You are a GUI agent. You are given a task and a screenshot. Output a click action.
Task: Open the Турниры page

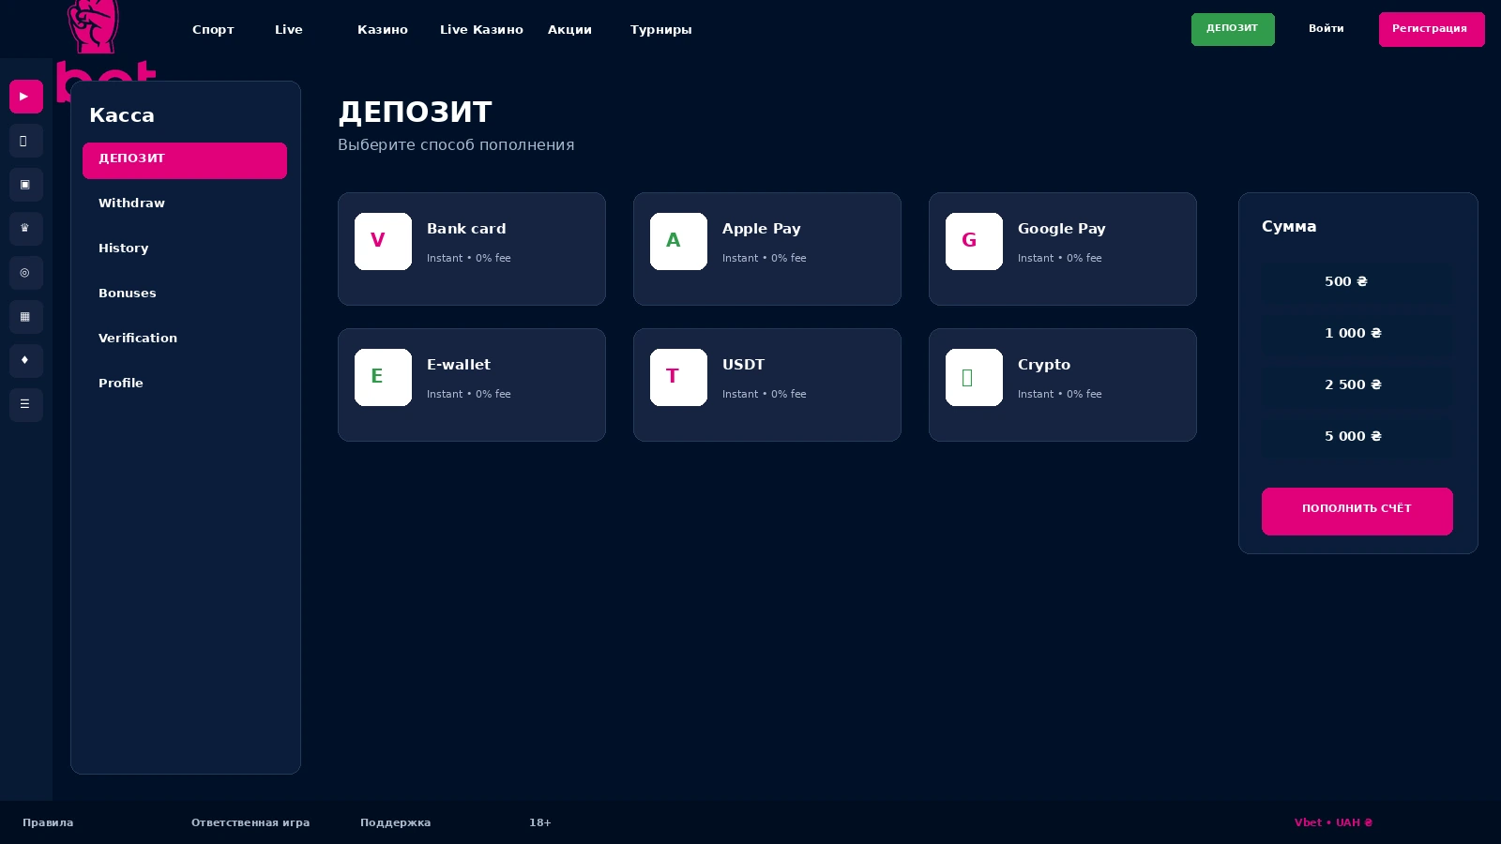(661, 30)
